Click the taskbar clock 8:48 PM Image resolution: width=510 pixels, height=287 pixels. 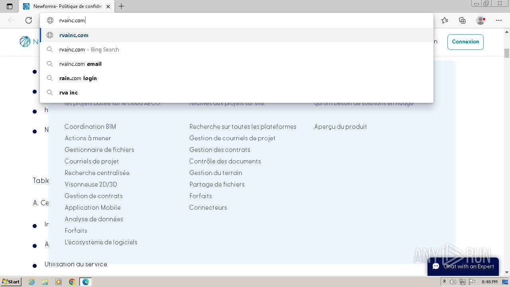(x=489, y=282)
